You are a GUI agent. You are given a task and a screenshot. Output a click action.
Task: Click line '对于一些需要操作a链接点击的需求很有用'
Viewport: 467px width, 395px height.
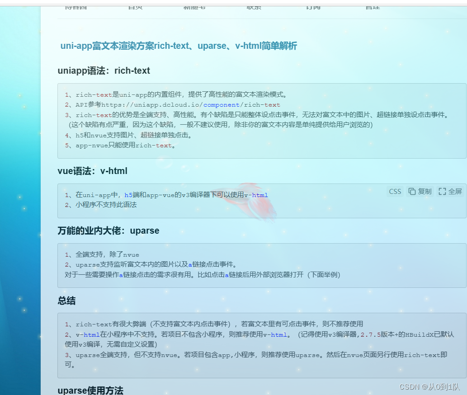[x=203, y=274]
